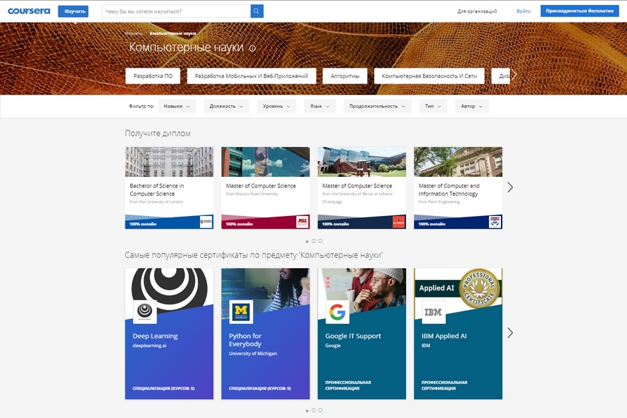627x418 pixels.
Task: Select second pagination dot under degrees carousel
Action: coord(313,241)
